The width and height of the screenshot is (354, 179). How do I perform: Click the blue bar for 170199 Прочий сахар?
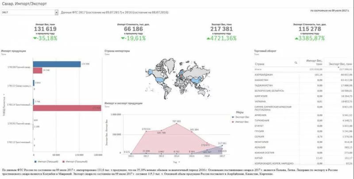56,64
